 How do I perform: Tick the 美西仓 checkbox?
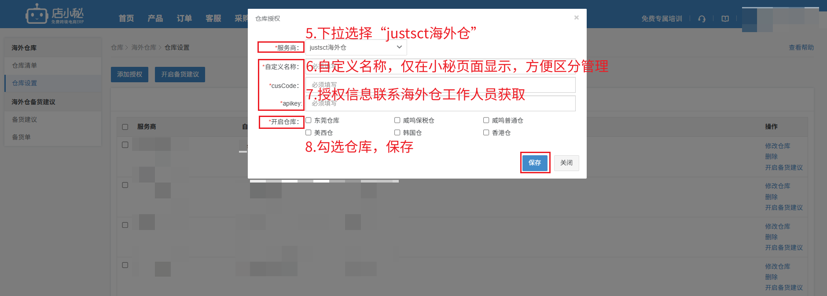[309, 132]
